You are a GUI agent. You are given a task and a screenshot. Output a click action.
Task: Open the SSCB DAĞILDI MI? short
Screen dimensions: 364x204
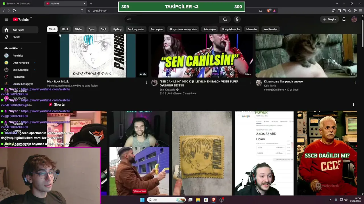pos(327,153)
